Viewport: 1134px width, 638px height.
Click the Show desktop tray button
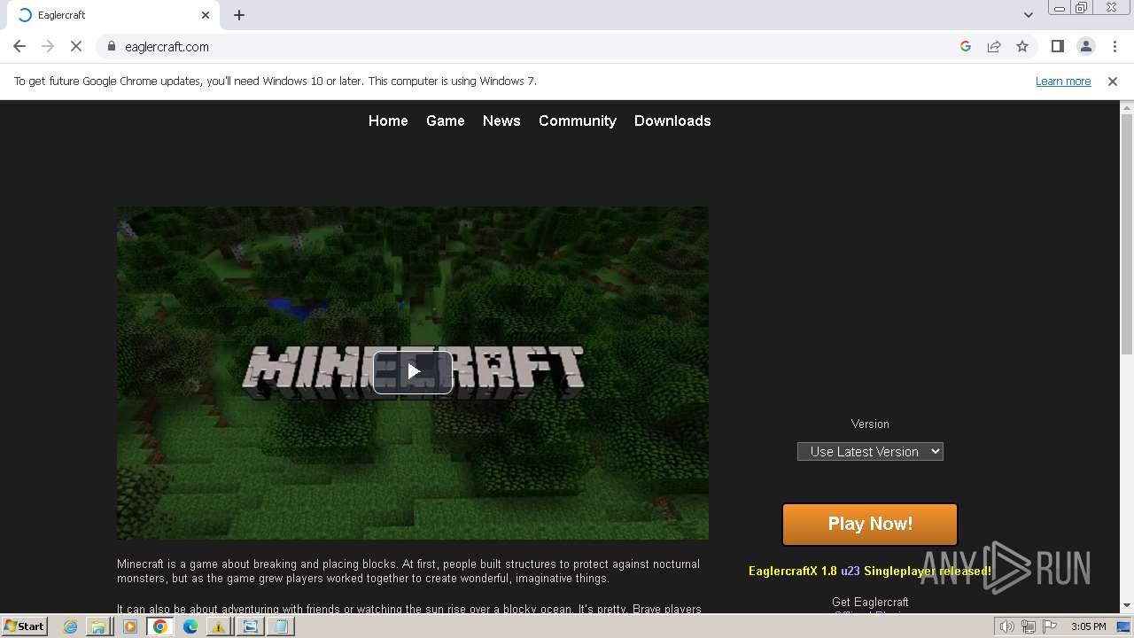[1124, 626]
